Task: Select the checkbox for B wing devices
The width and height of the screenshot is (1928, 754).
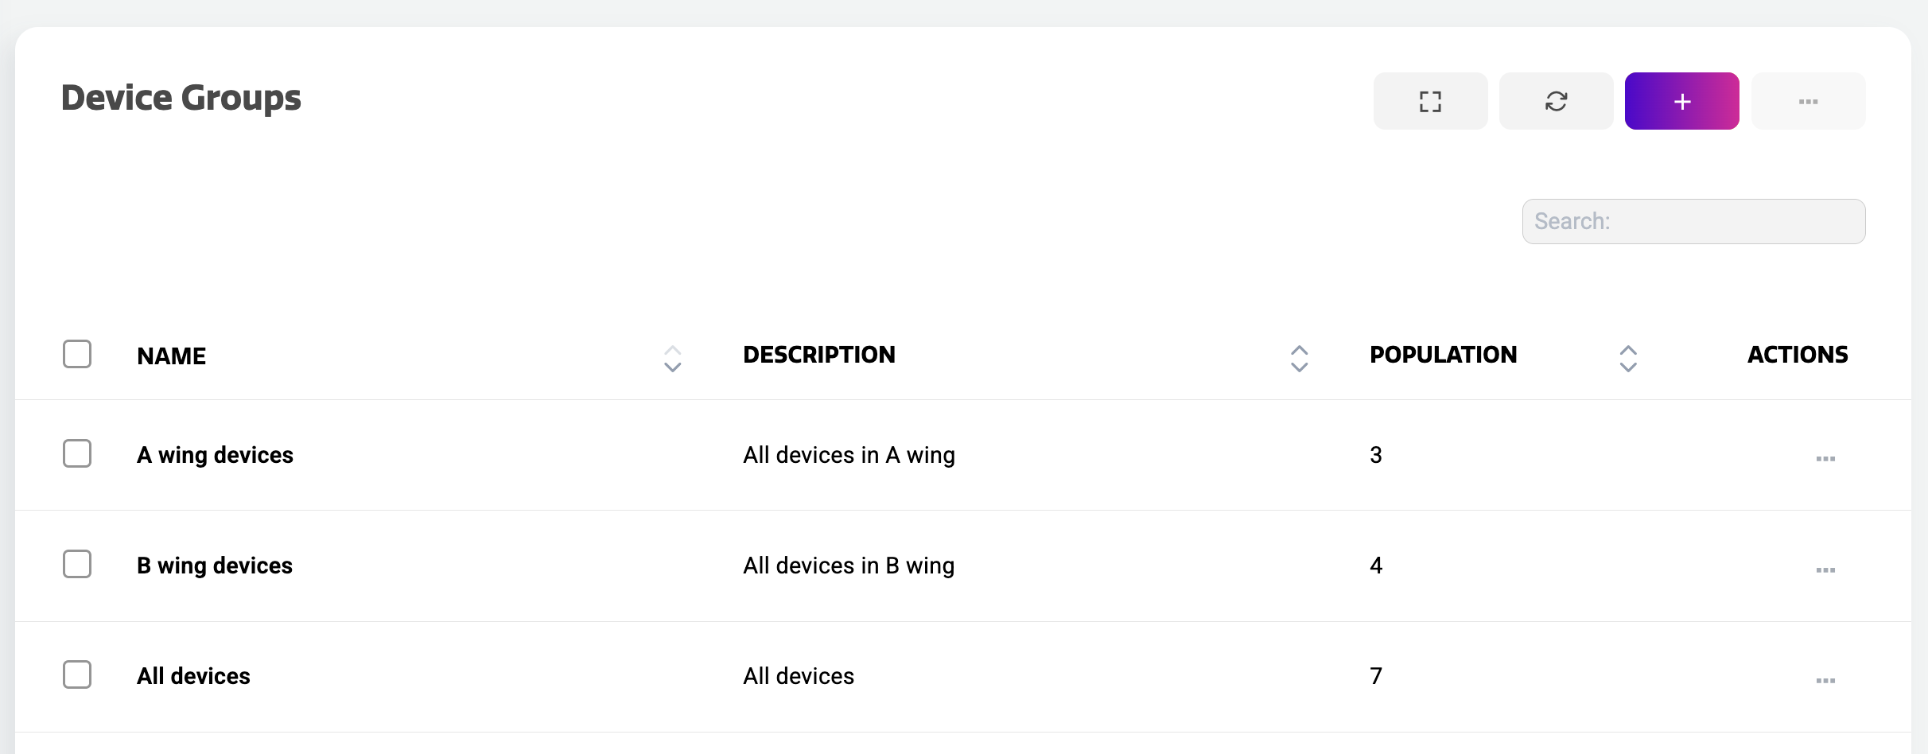Action: 77,564
